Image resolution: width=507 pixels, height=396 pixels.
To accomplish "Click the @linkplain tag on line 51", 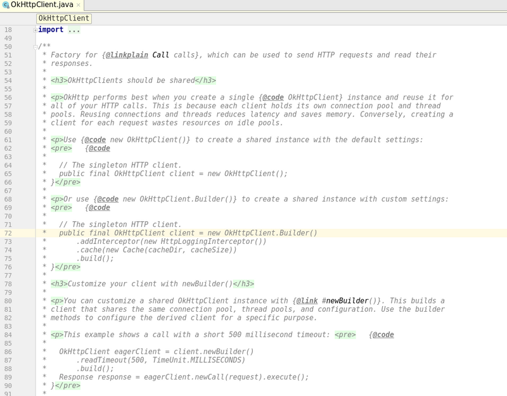I will tap(127, 55).
